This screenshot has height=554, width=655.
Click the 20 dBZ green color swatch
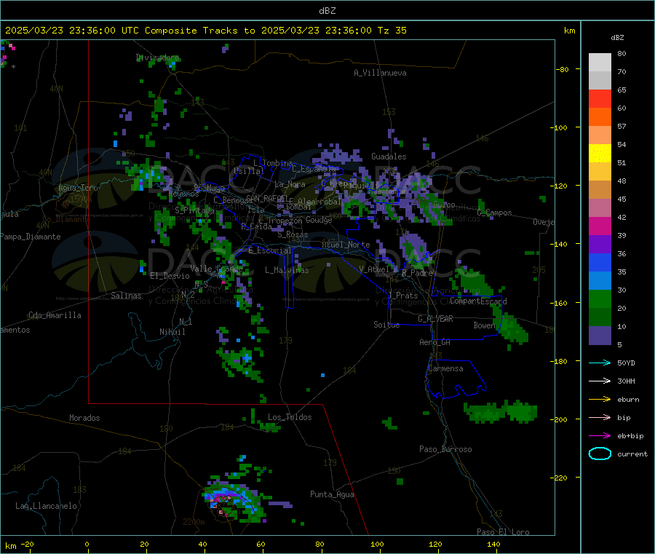coord(600,298)
